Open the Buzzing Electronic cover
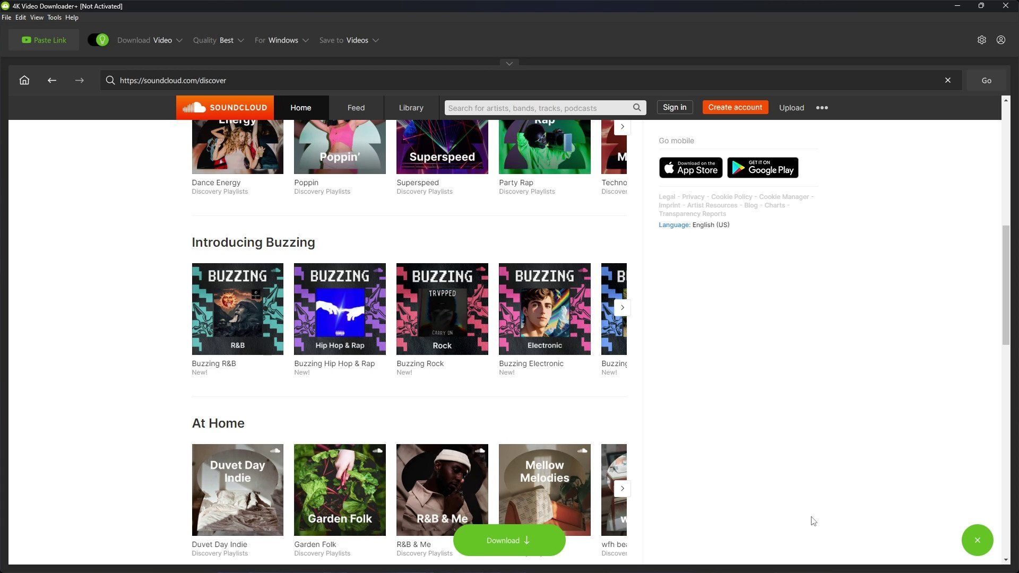Screen dimensions: 1019x573 (x=545, y=309)
